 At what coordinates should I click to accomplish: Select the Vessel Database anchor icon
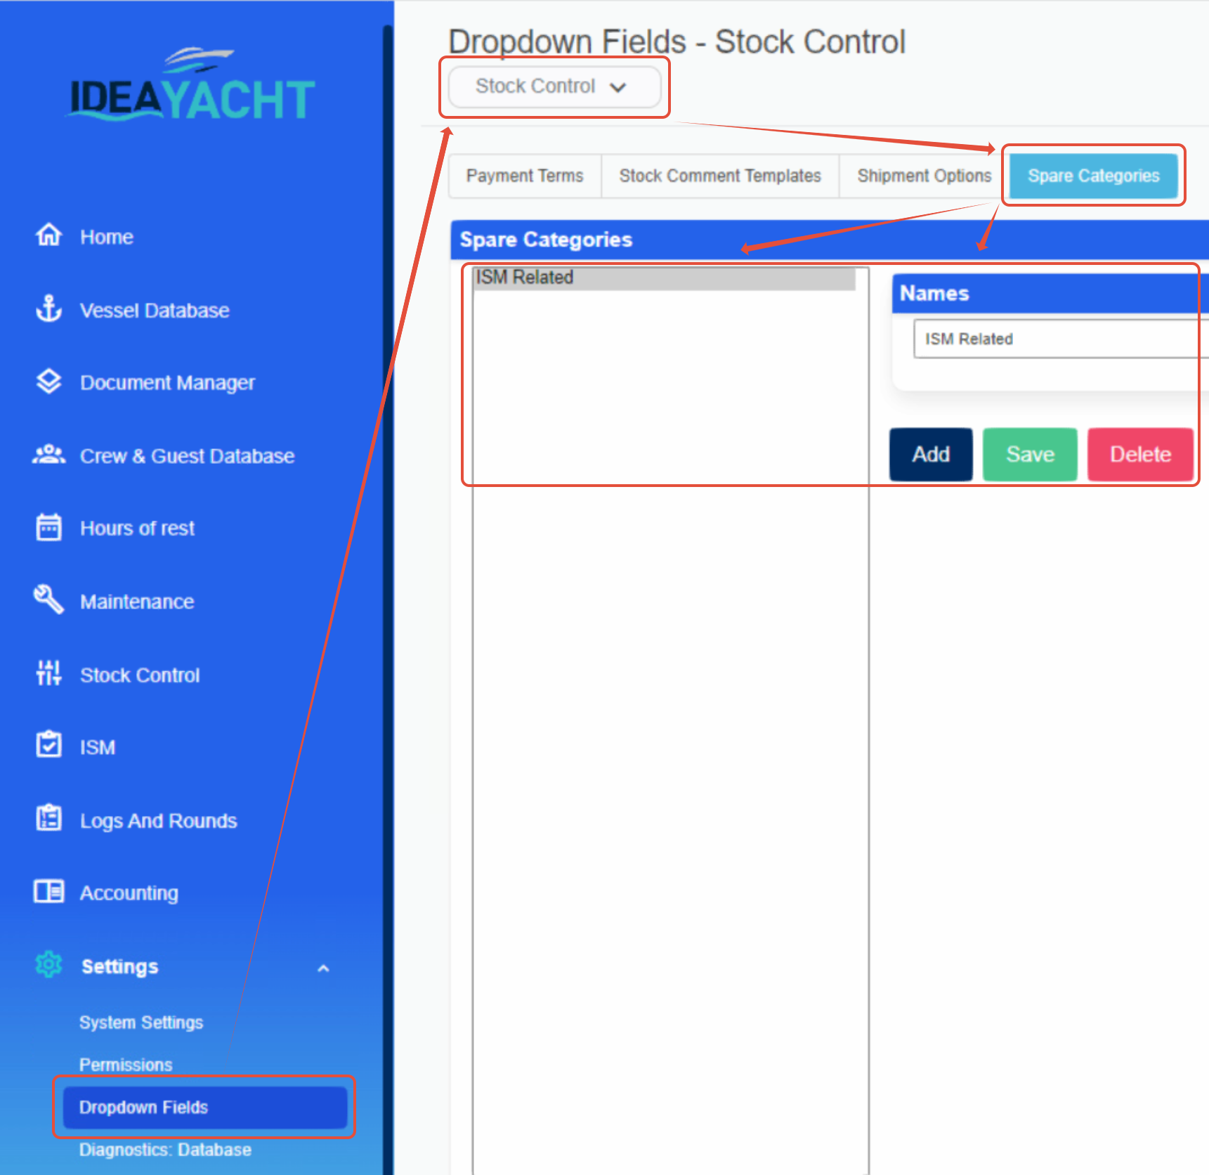coord(48,309)
